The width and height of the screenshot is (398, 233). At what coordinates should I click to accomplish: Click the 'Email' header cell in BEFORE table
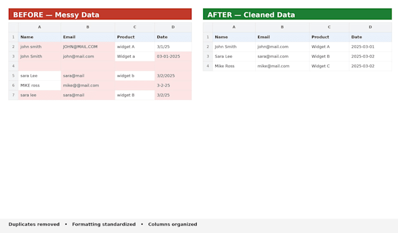[88, 37]
